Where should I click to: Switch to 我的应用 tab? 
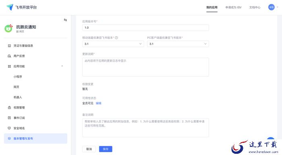[211, 7]
